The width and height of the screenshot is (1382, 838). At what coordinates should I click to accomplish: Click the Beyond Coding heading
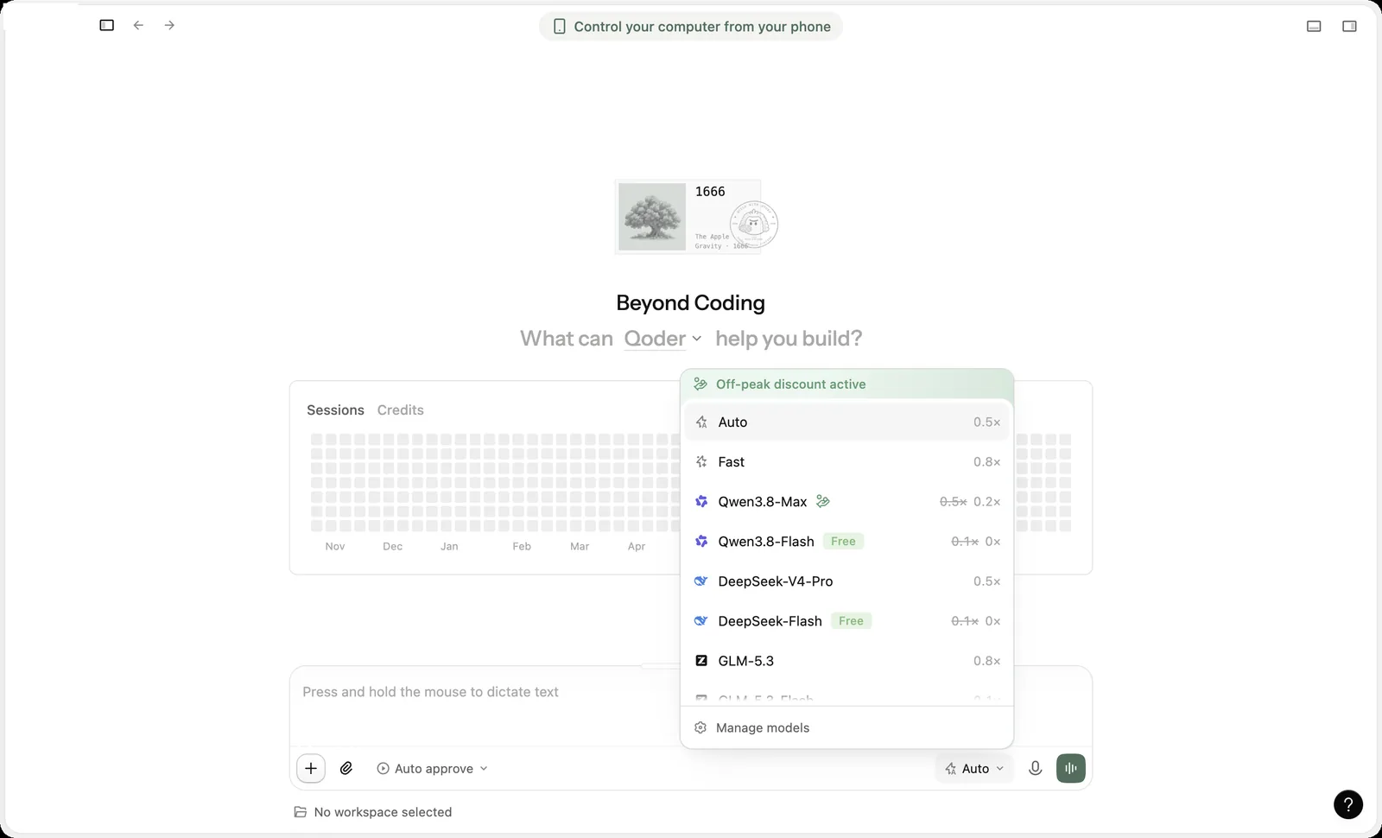coord(691,303)
